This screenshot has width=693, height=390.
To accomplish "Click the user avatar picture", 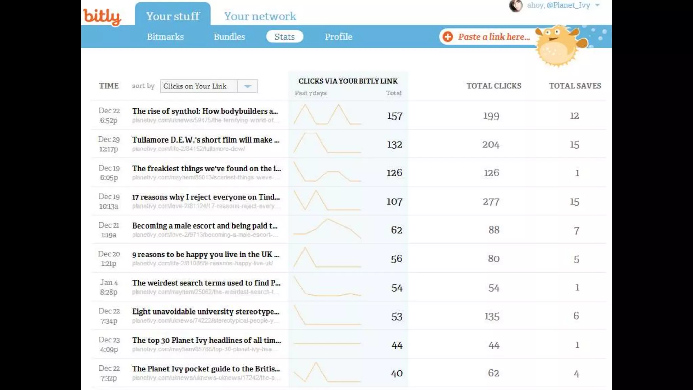I will coord(516,6).
